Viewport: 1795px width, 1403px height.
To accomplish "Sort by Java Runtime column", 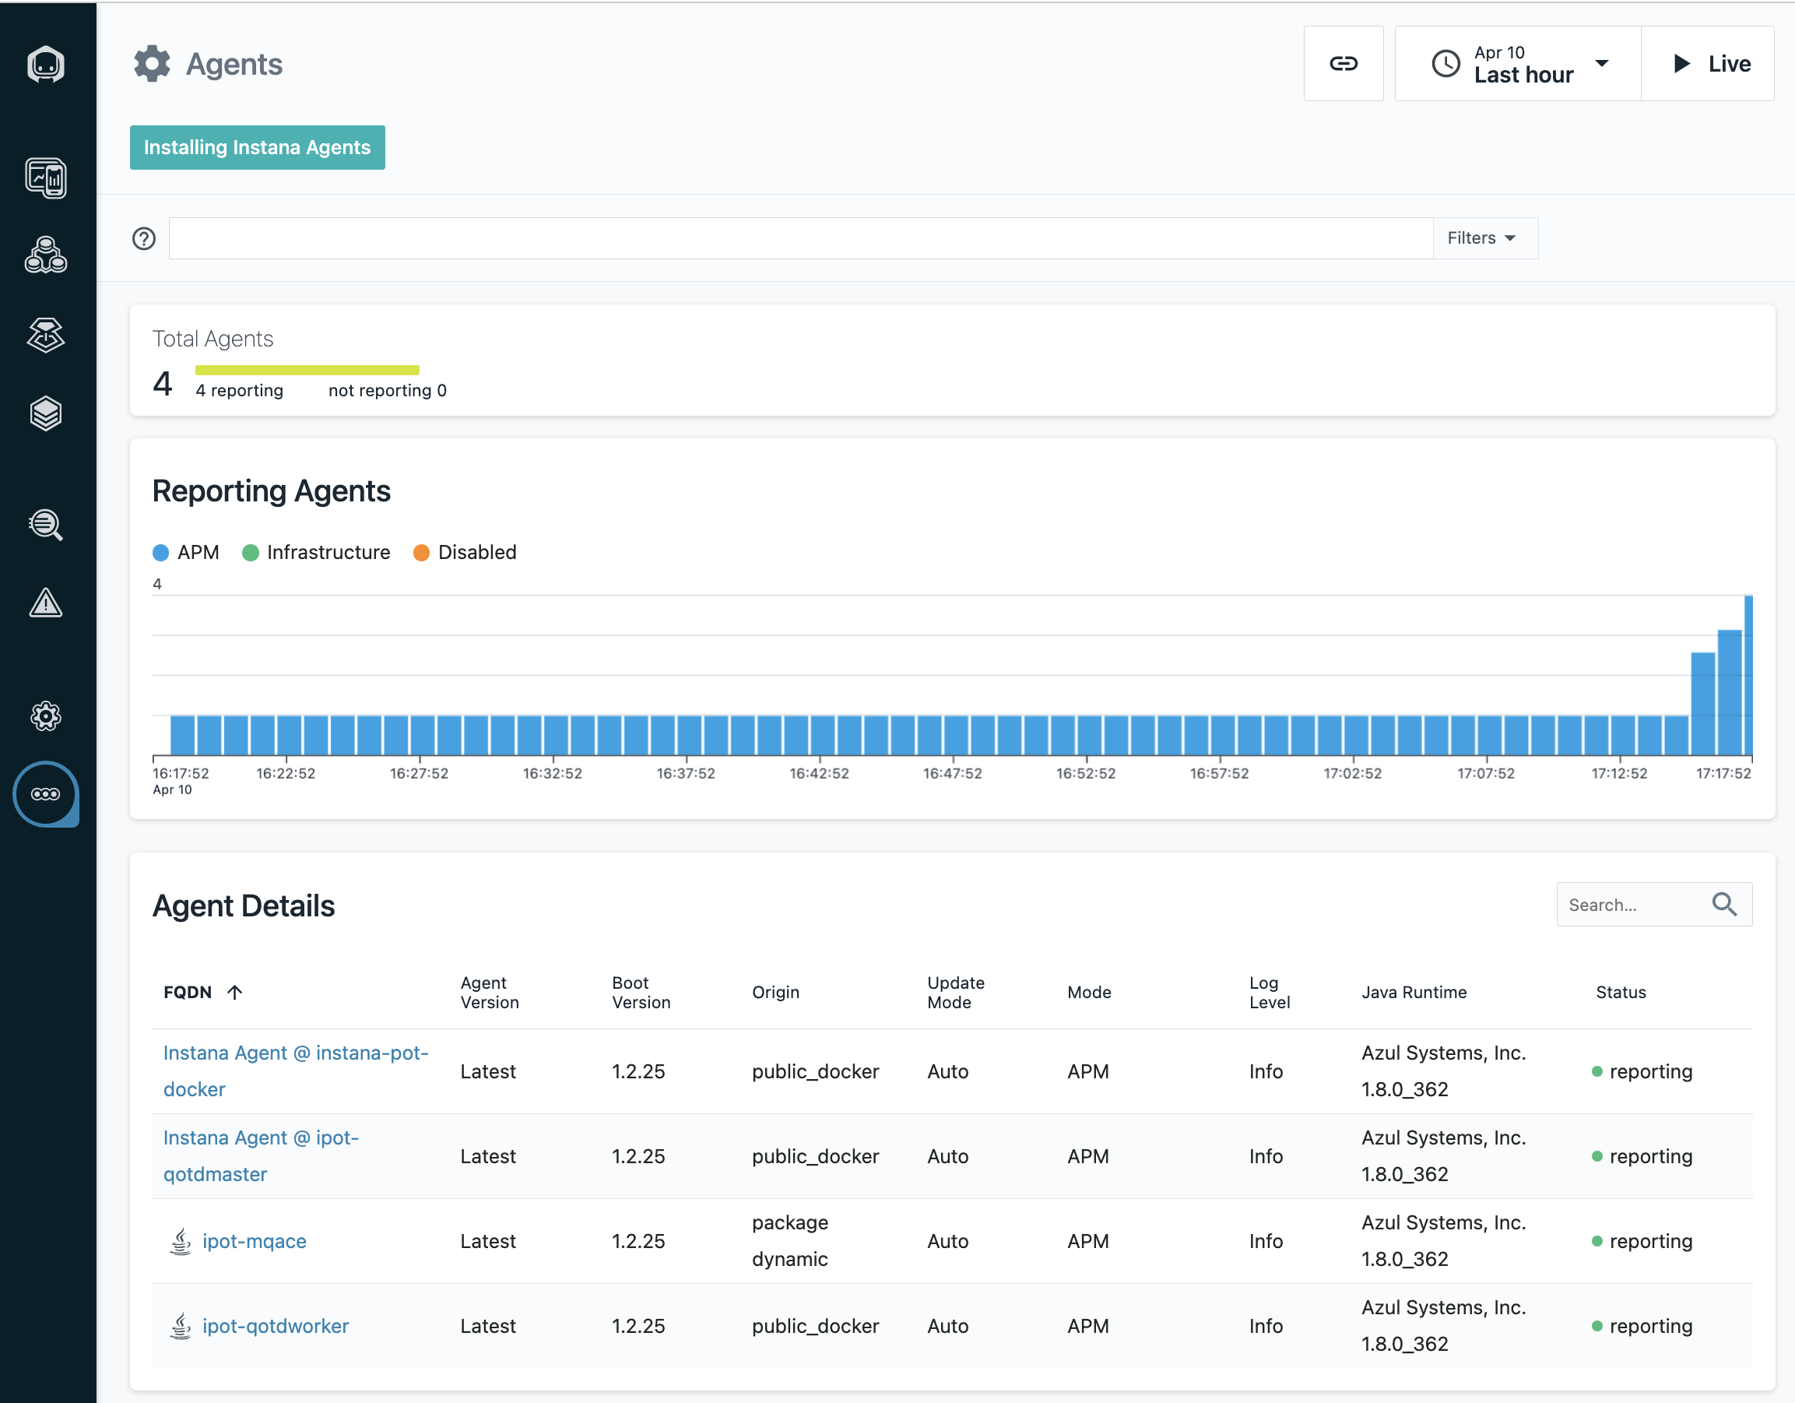I will [1414, 992].
